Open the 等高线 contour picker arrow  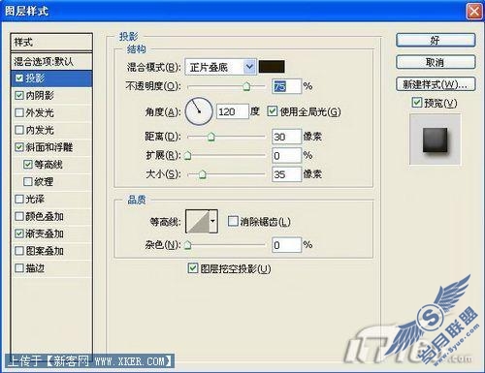point(213,221)
